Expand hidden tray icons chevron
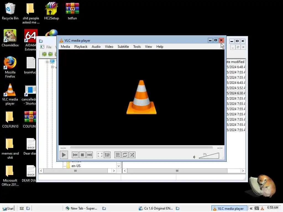The height and width of the screenshot is (212, 283). click(251, 209)
